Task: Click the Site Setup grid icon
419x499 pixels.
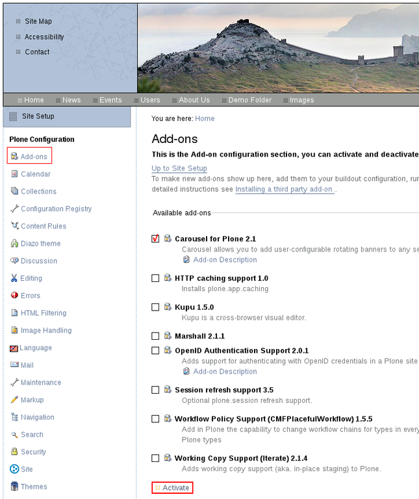Action: tap(13, 116)
